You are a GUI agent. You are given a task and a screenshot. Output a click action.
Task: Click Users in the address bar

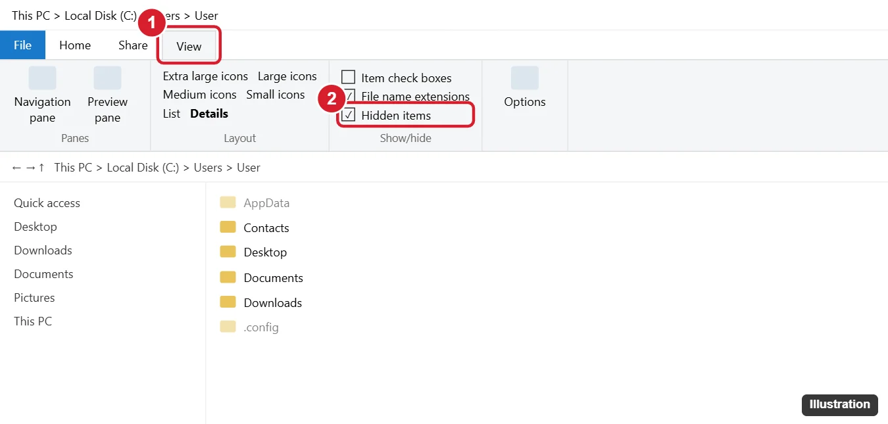tap(208, 168)
